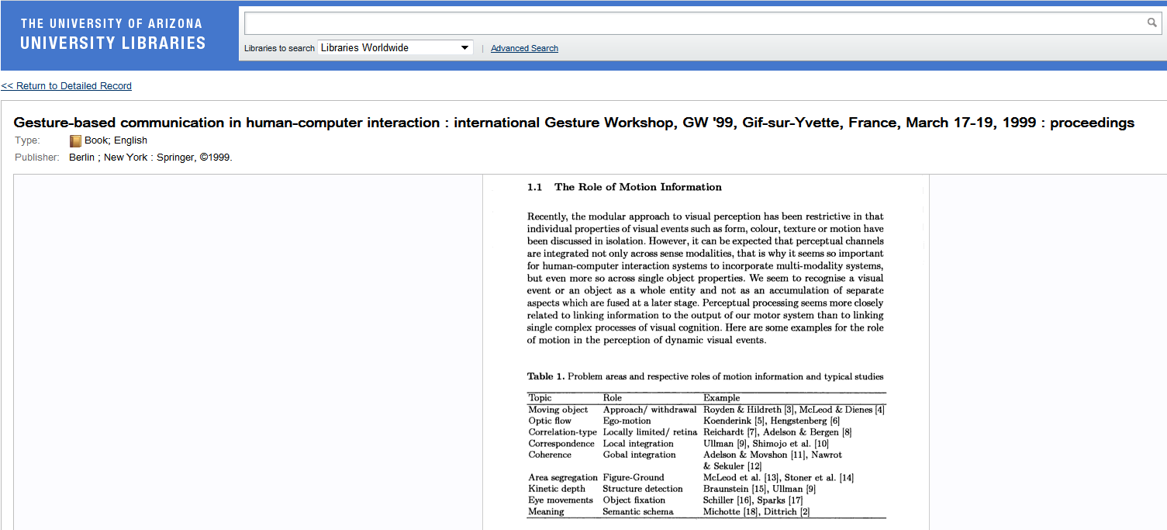Click the Example column header in the table

point(721,398)
